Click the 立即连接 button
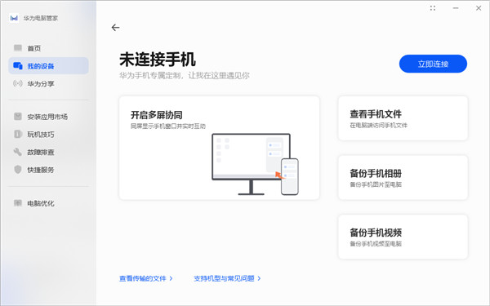 tap(433, 64)
